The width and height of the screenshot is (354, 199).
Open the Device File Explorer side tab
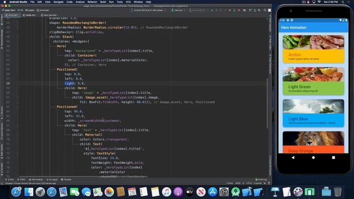click(270, 166)
